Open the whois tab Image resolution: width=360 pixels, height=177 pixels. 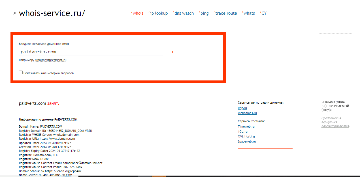click(138, 13)
